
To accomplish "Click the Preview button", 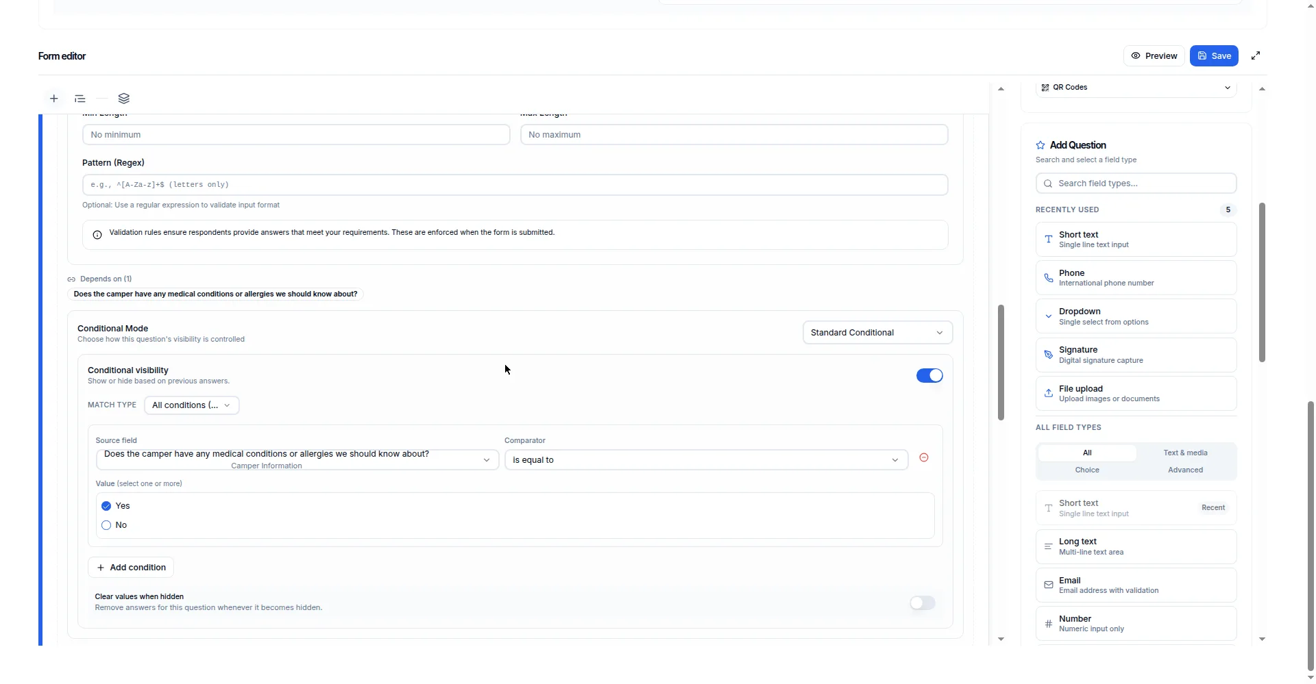I will (1154, 56).
